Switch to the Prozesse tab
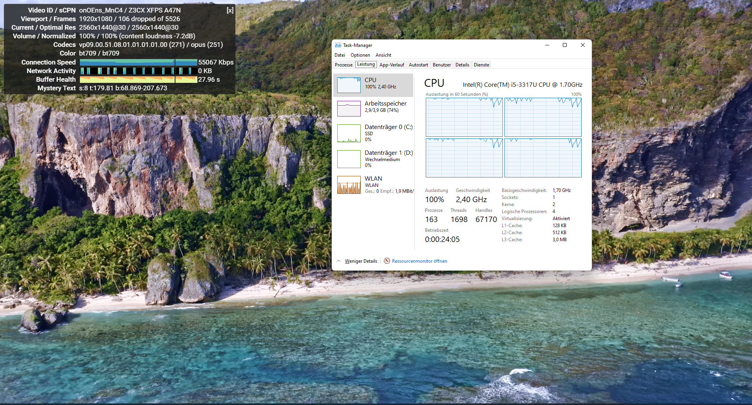Viewport: 752px width, 405px height. pos(343,65)
